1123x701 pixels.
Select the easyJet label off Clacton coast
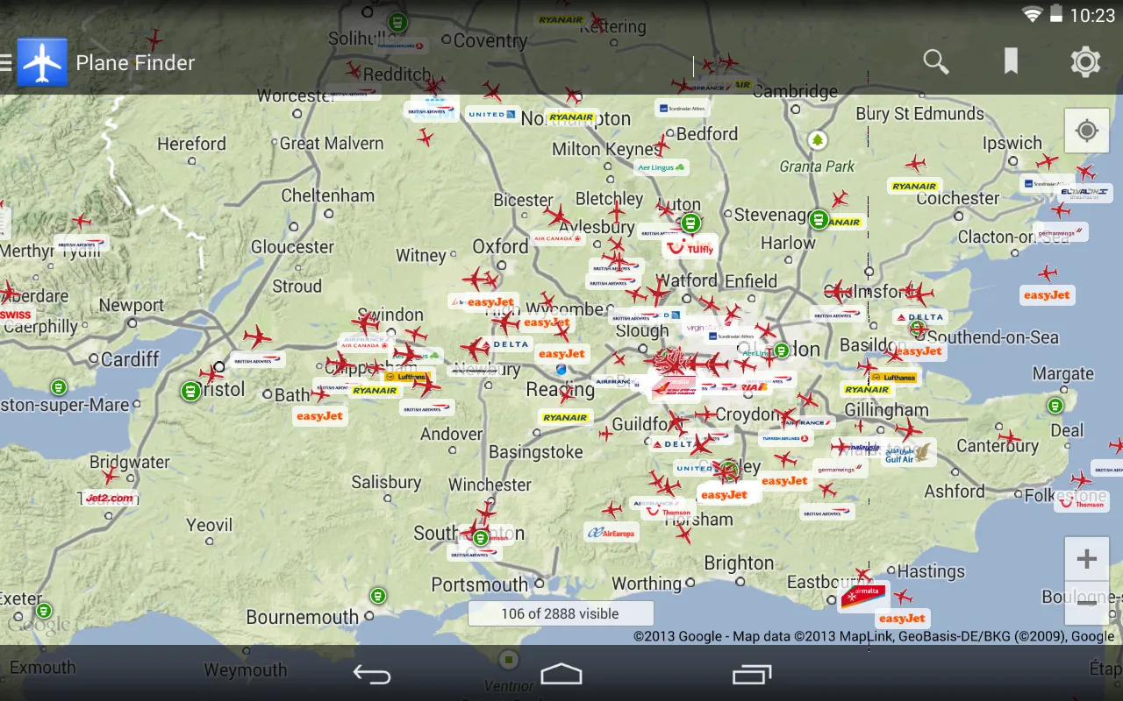(1048, 295)
